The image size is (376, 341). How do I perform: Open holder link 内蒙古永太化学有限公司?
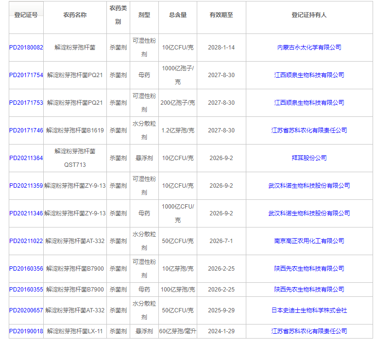[x=309, y=48]
